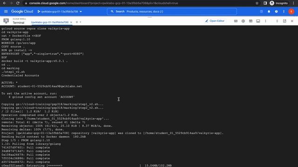Open the Cloud Shell session information icon
The width and height of the screenshot is (298, 167).
(258, 21)
